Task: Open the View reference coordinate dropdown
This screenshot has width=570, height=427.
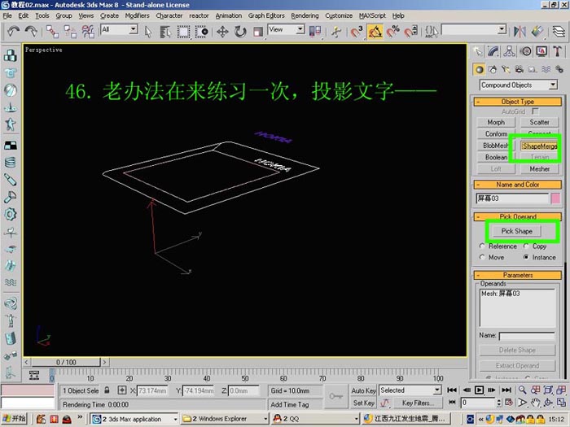Action: tap(286, 29)
